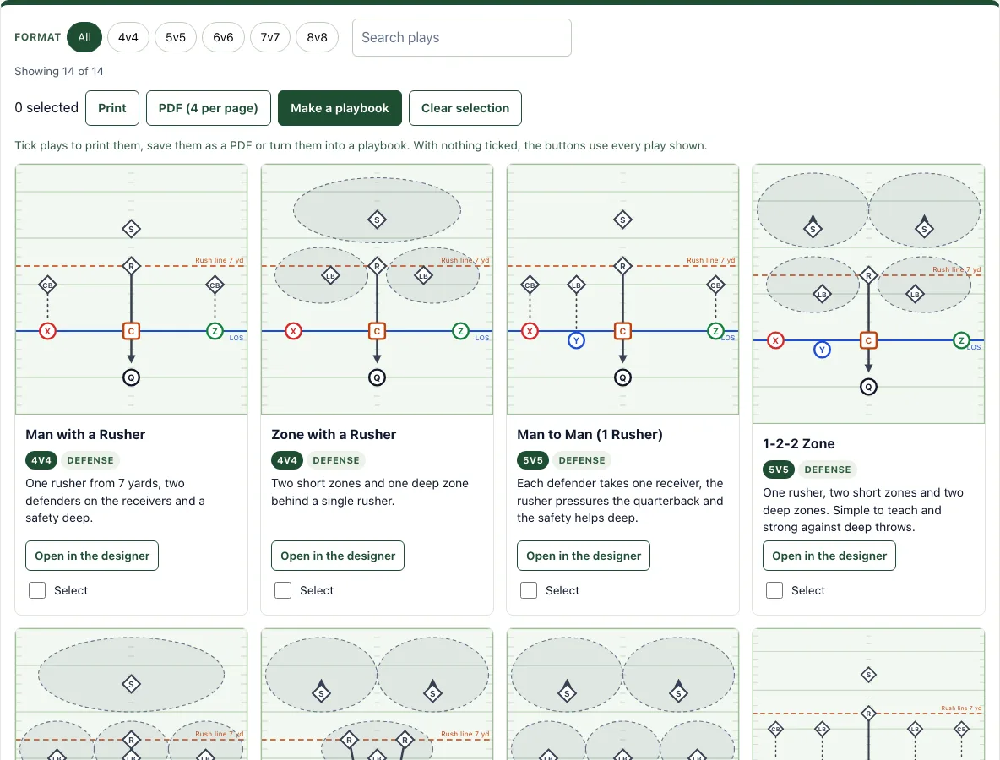Click left CB marker in Man with a Rusher
Screen dimensions: 1000x760
48,285
